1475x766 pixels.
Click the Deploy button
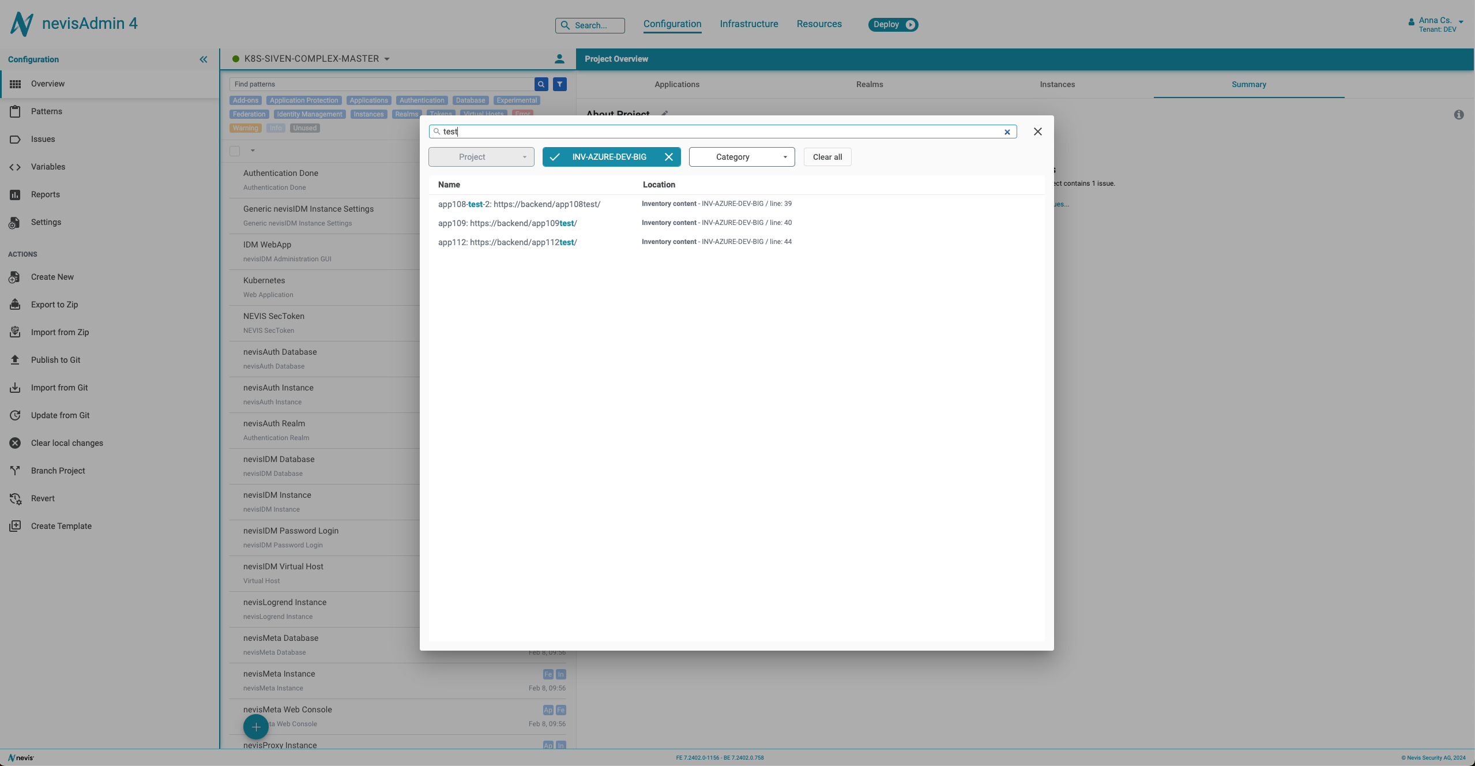point(893,25)
